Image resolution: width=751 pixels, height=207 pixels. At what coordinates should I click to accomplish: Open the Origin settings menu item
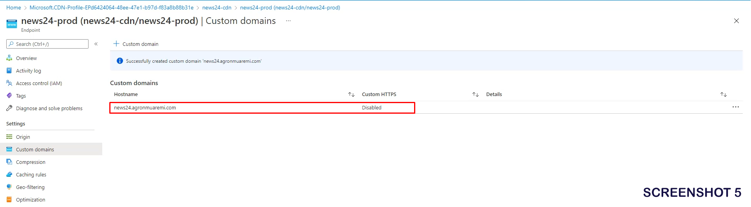(23, 137)
